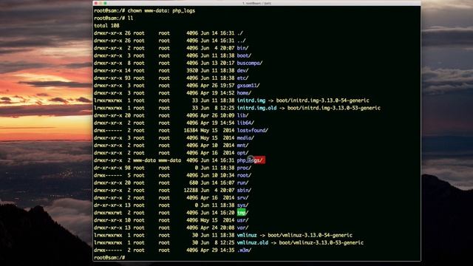Select the '.w3m/' directory name
The height and width of the screenshot is (266, 473).
pyautogui.click(x=244, y=250)
